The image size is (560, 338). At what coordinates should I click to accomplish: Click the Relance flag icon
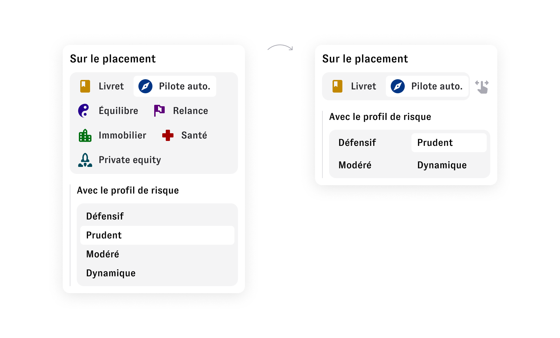pos(159,111)
